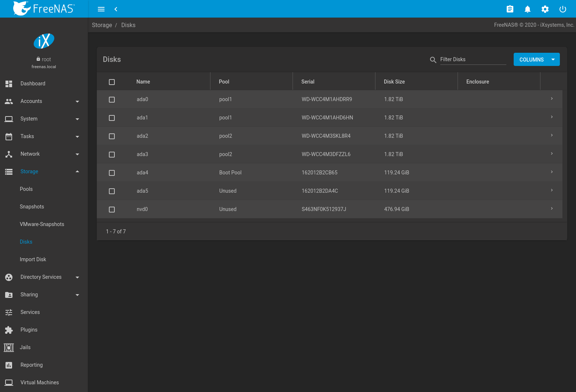The image size is (576, 392).
Task: Click the power icon
Action: click(562, 9)
